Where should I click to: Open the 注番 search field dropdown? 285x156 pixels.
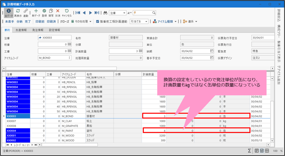pos(124,13)
